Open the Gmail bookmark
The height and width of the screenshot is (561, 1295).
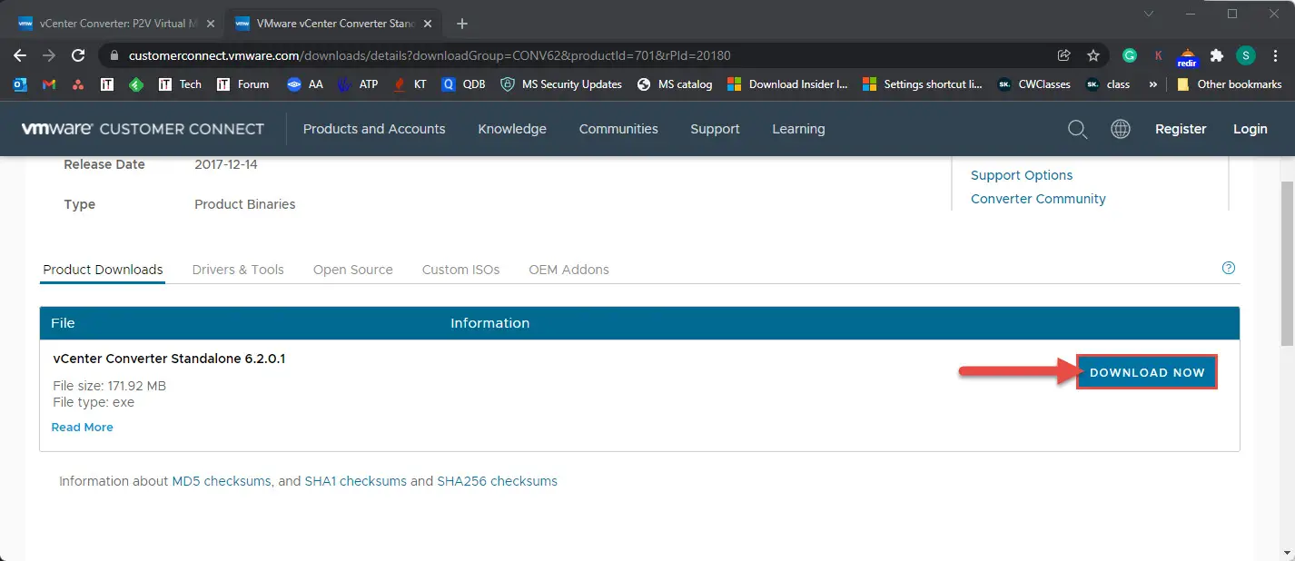[x=49, y=84]
